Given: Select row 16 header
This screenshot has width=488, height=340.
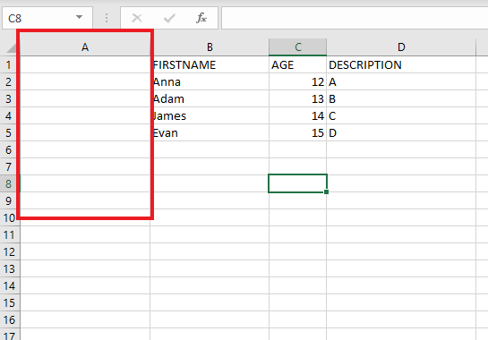Looking at the screenshot, I should 9,319.
